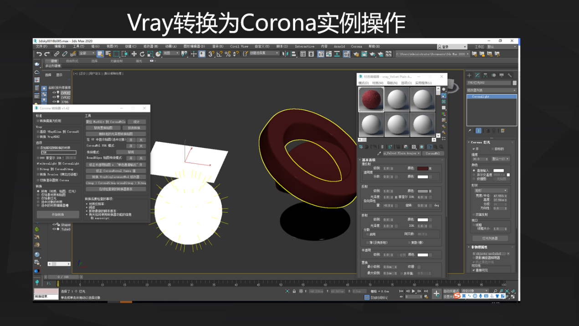Open 材质(M) menu in material editor
Viewport: 579px width, 326px height.
coord(378,83)
